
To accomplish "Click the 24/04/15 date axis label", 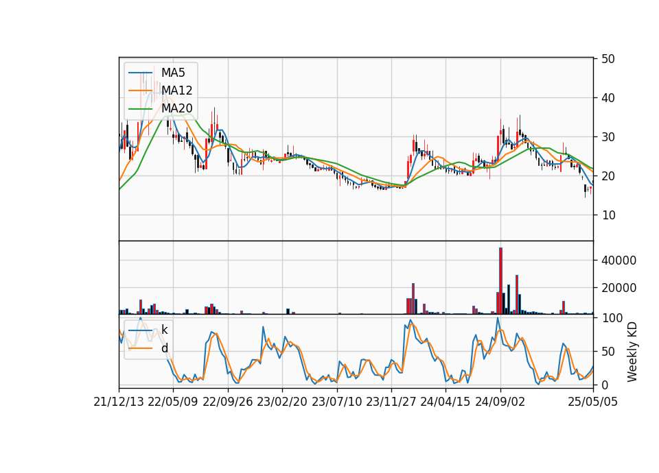I will pos(446,402).
